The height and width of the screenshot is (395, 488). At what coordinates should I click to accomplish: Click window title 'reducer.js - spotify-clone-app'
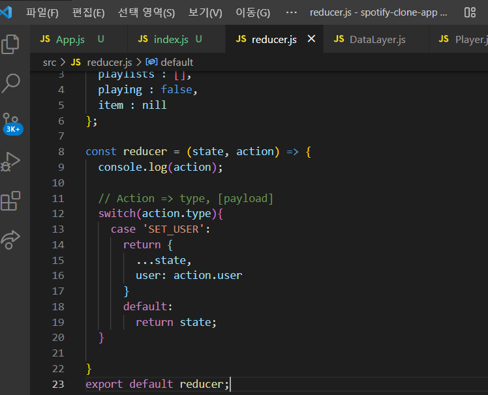click(378, 13)
